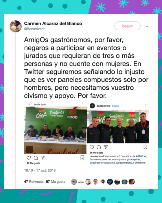The width and height of the screenshot is (162, 203).
Task: Open Carmen Alcaraz del Blanco's profile avatar
Action: [16, 26]
